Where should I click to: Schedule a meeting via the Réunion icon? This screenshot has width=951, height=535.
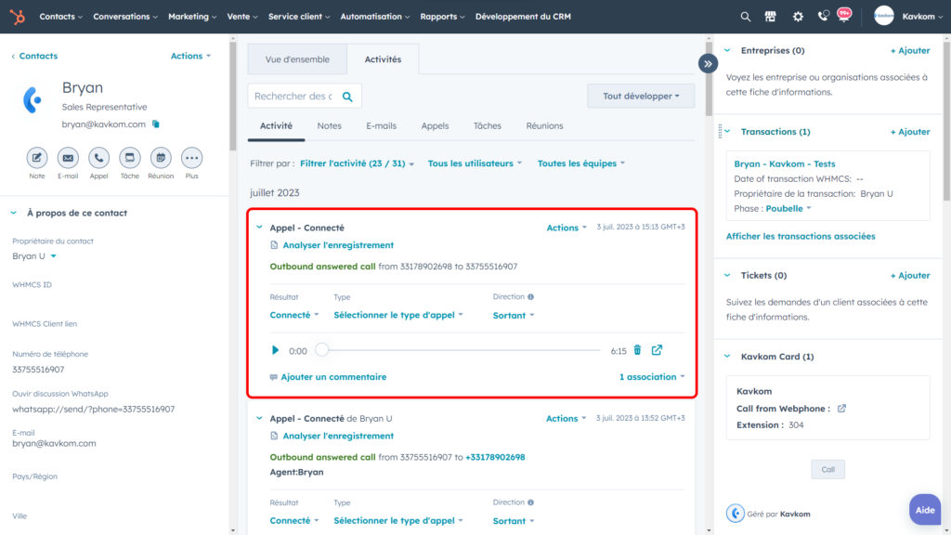[x=160, y=159]
